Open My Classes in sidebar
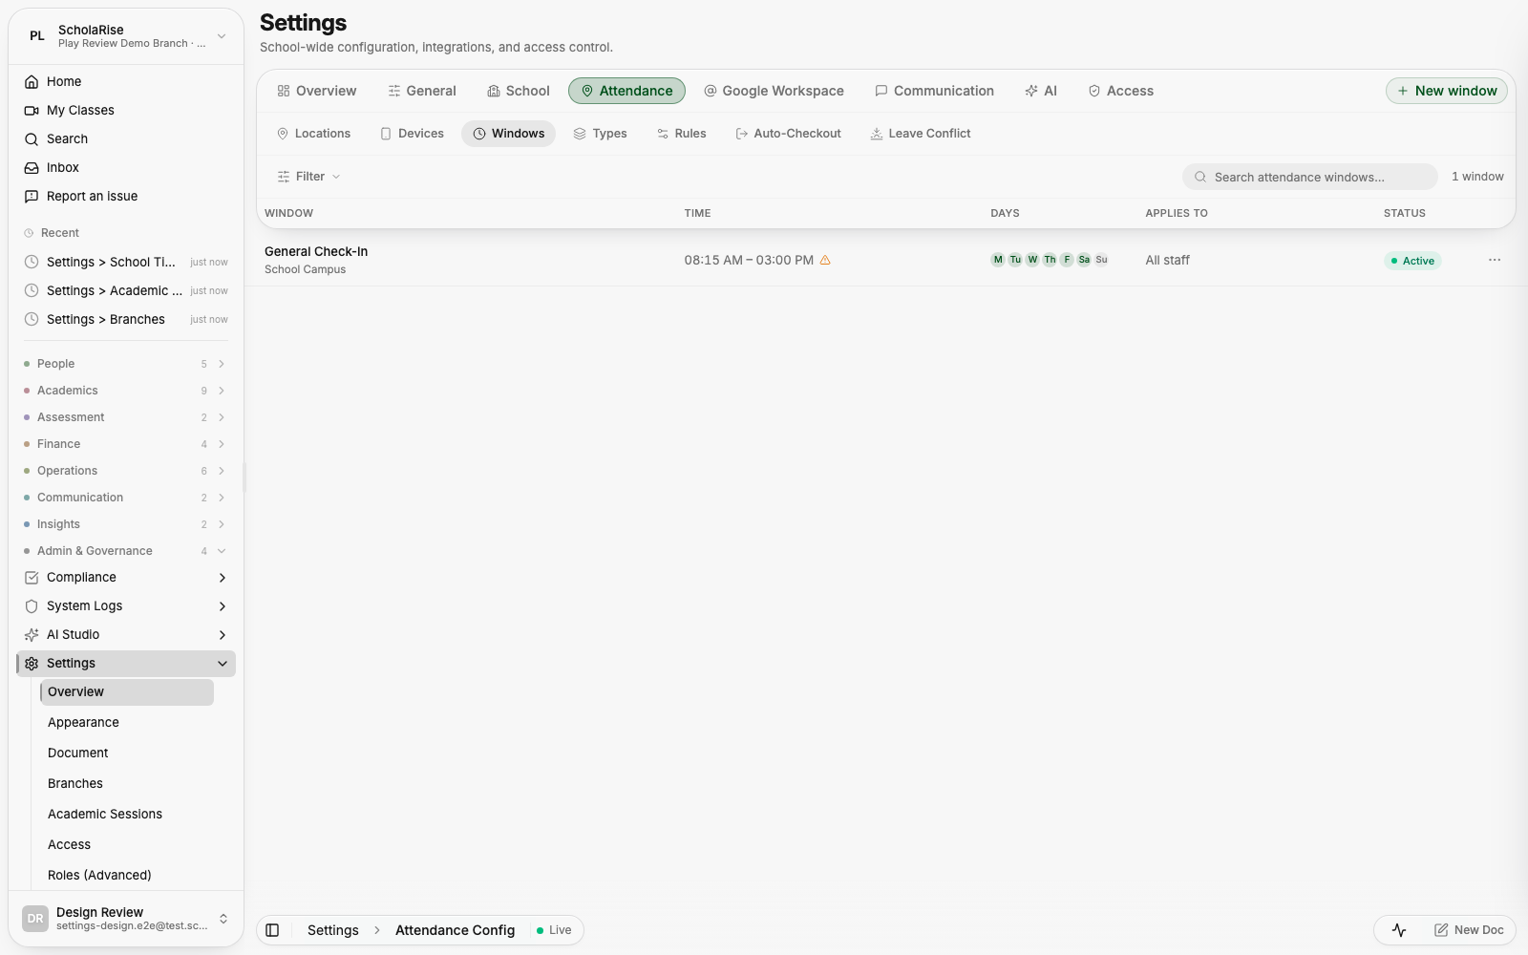The height and width of the screenshot is (955, 1528). pos(126,110)
